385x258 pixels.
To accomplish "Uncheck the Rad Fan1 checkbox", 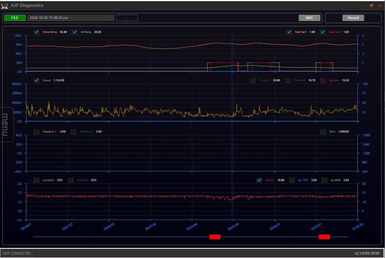I will coord(289,32).
